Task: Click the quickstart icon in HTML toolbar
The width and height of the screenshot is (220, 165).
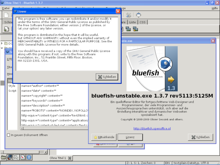Action: tap(7, 29)
